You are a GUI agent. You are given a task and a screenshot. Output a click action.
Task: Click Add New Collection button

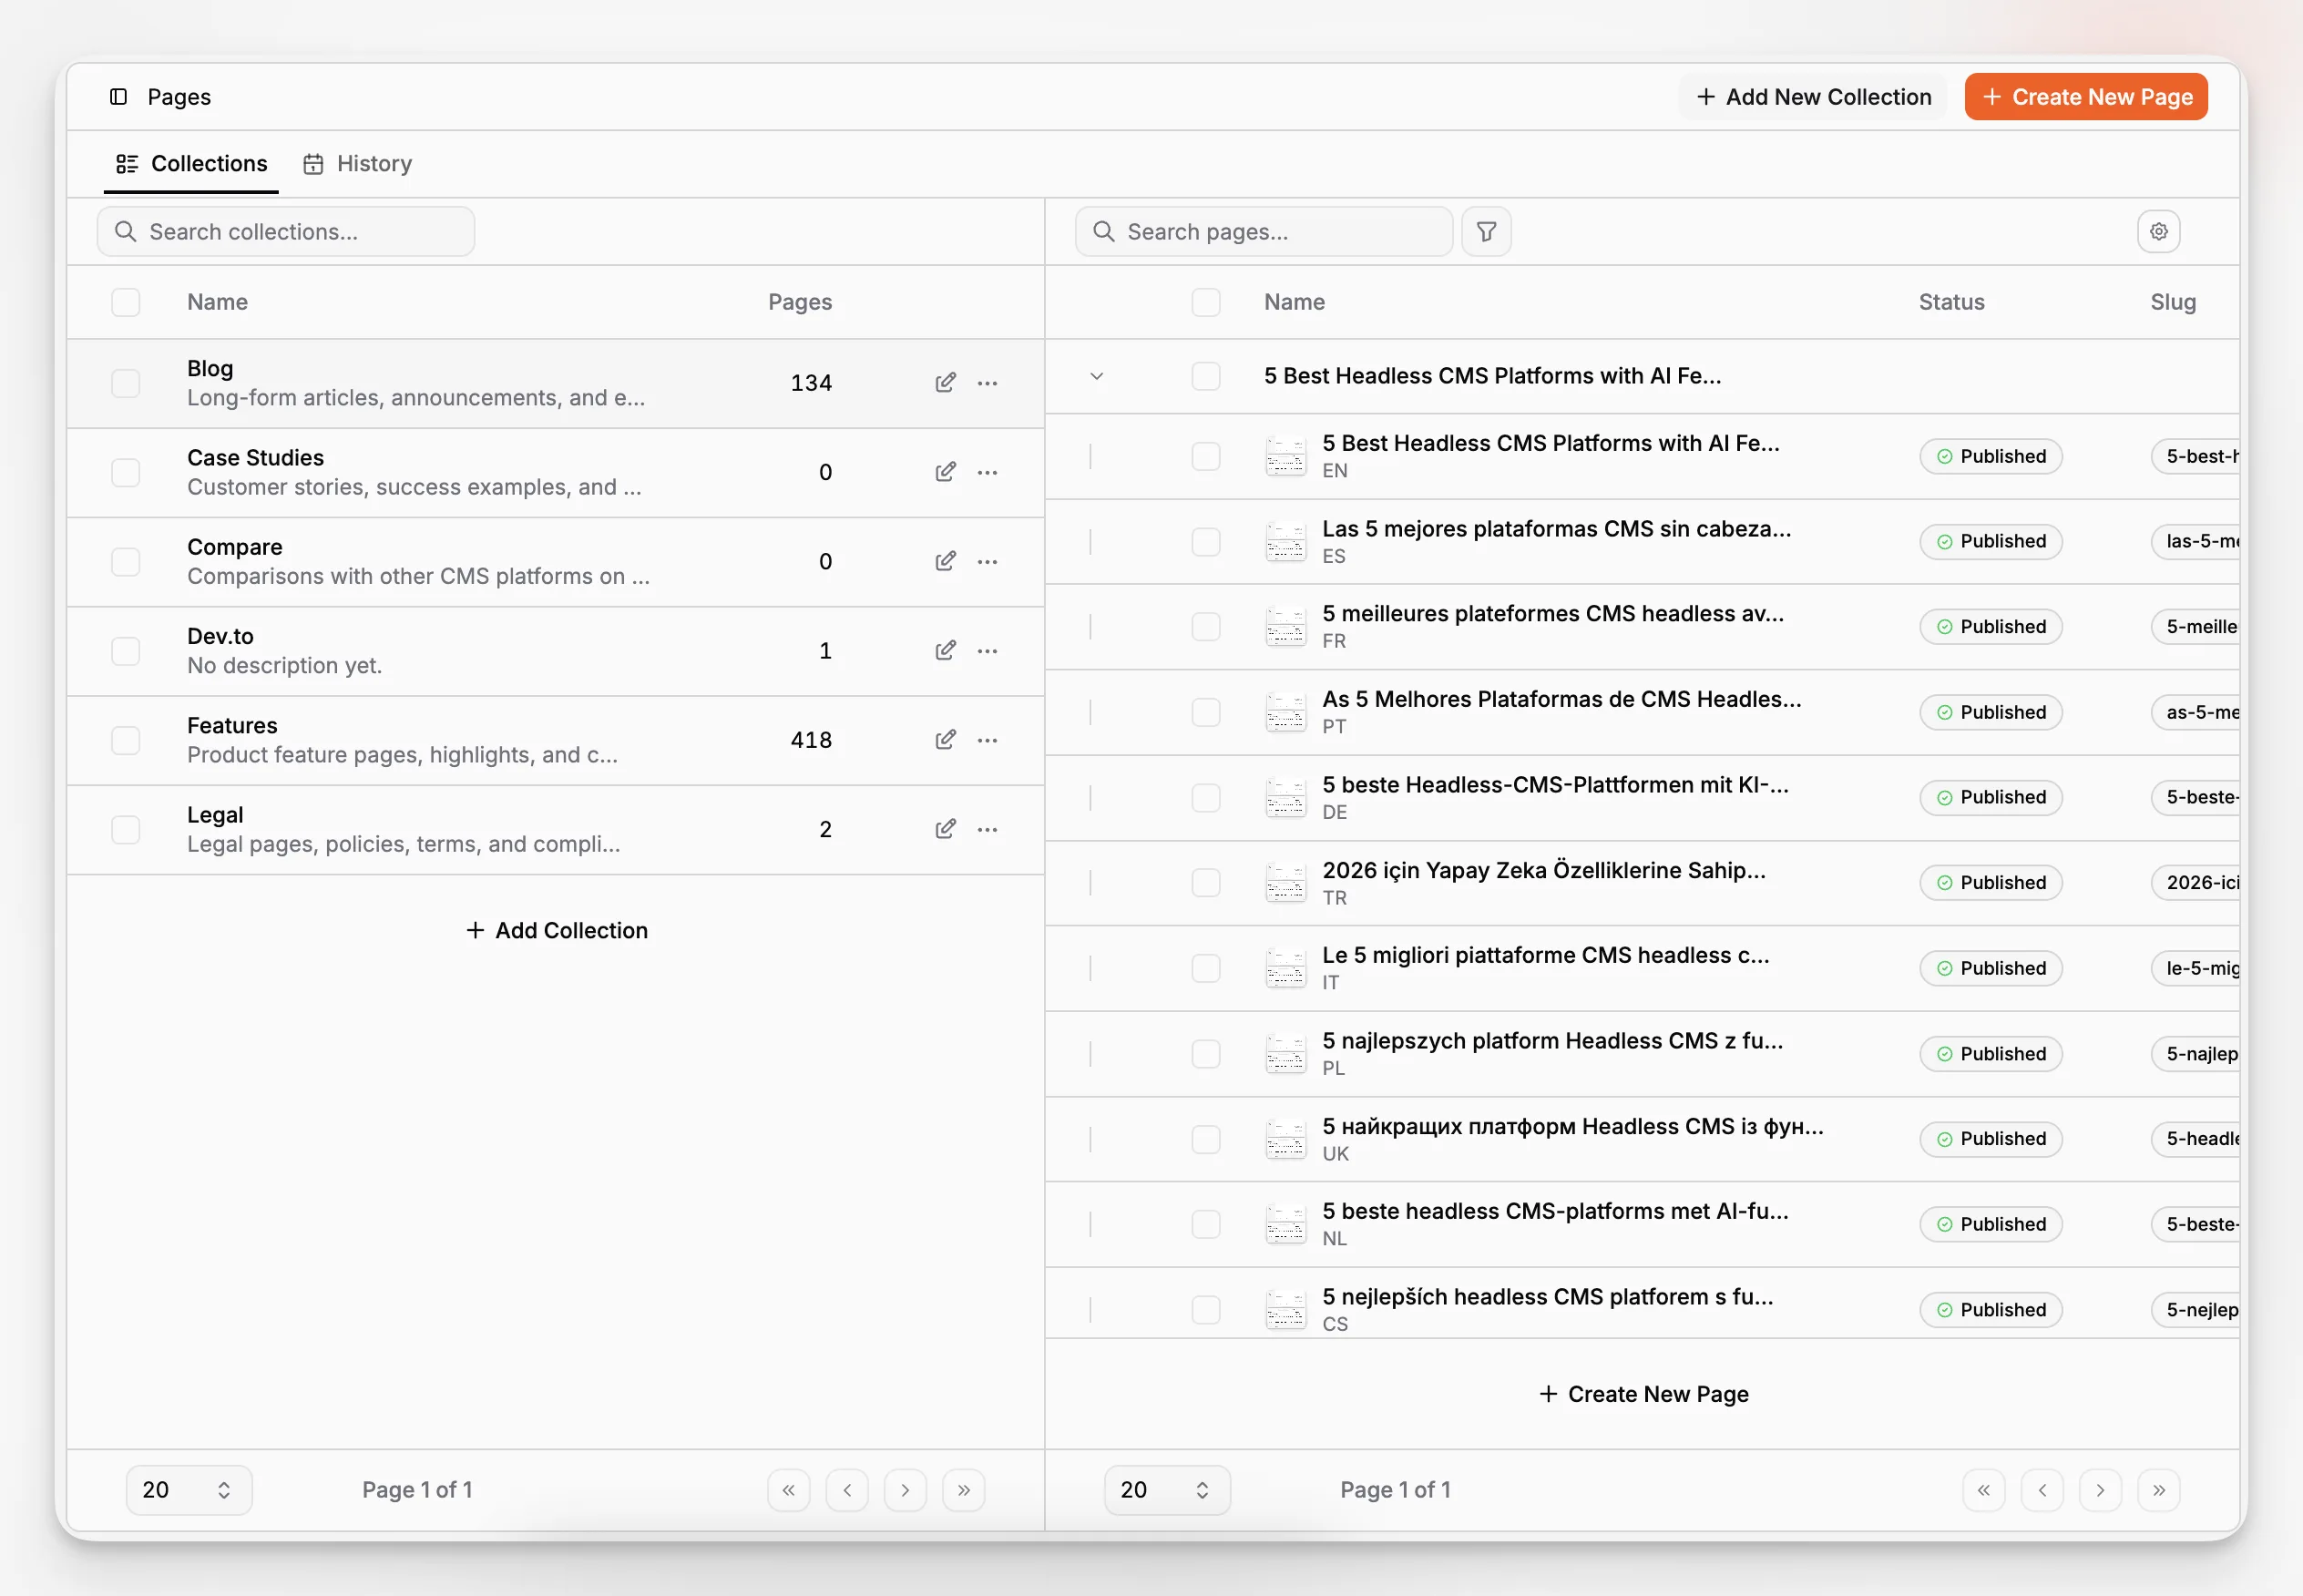pos(1814,97)
